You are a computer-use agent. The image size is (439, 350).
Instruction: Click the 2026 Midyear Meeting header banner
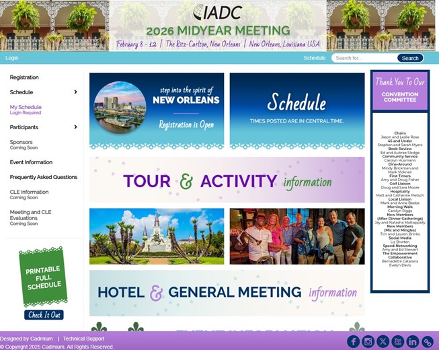(x=218, y=26)
